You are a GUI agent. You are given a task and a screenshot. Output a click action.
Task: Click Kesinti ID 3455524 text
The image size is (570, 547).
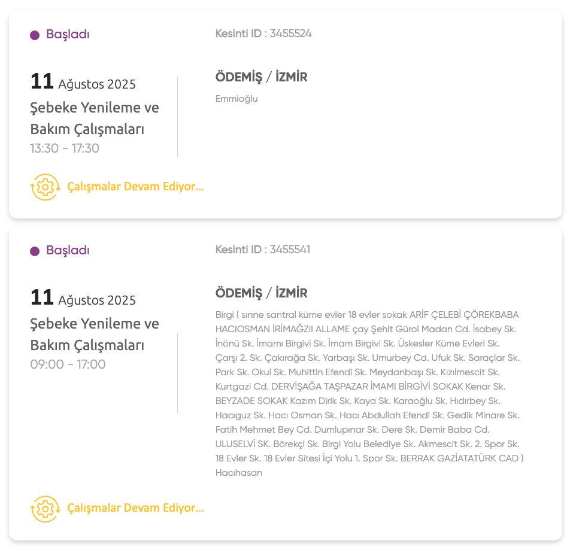[263, 34]
